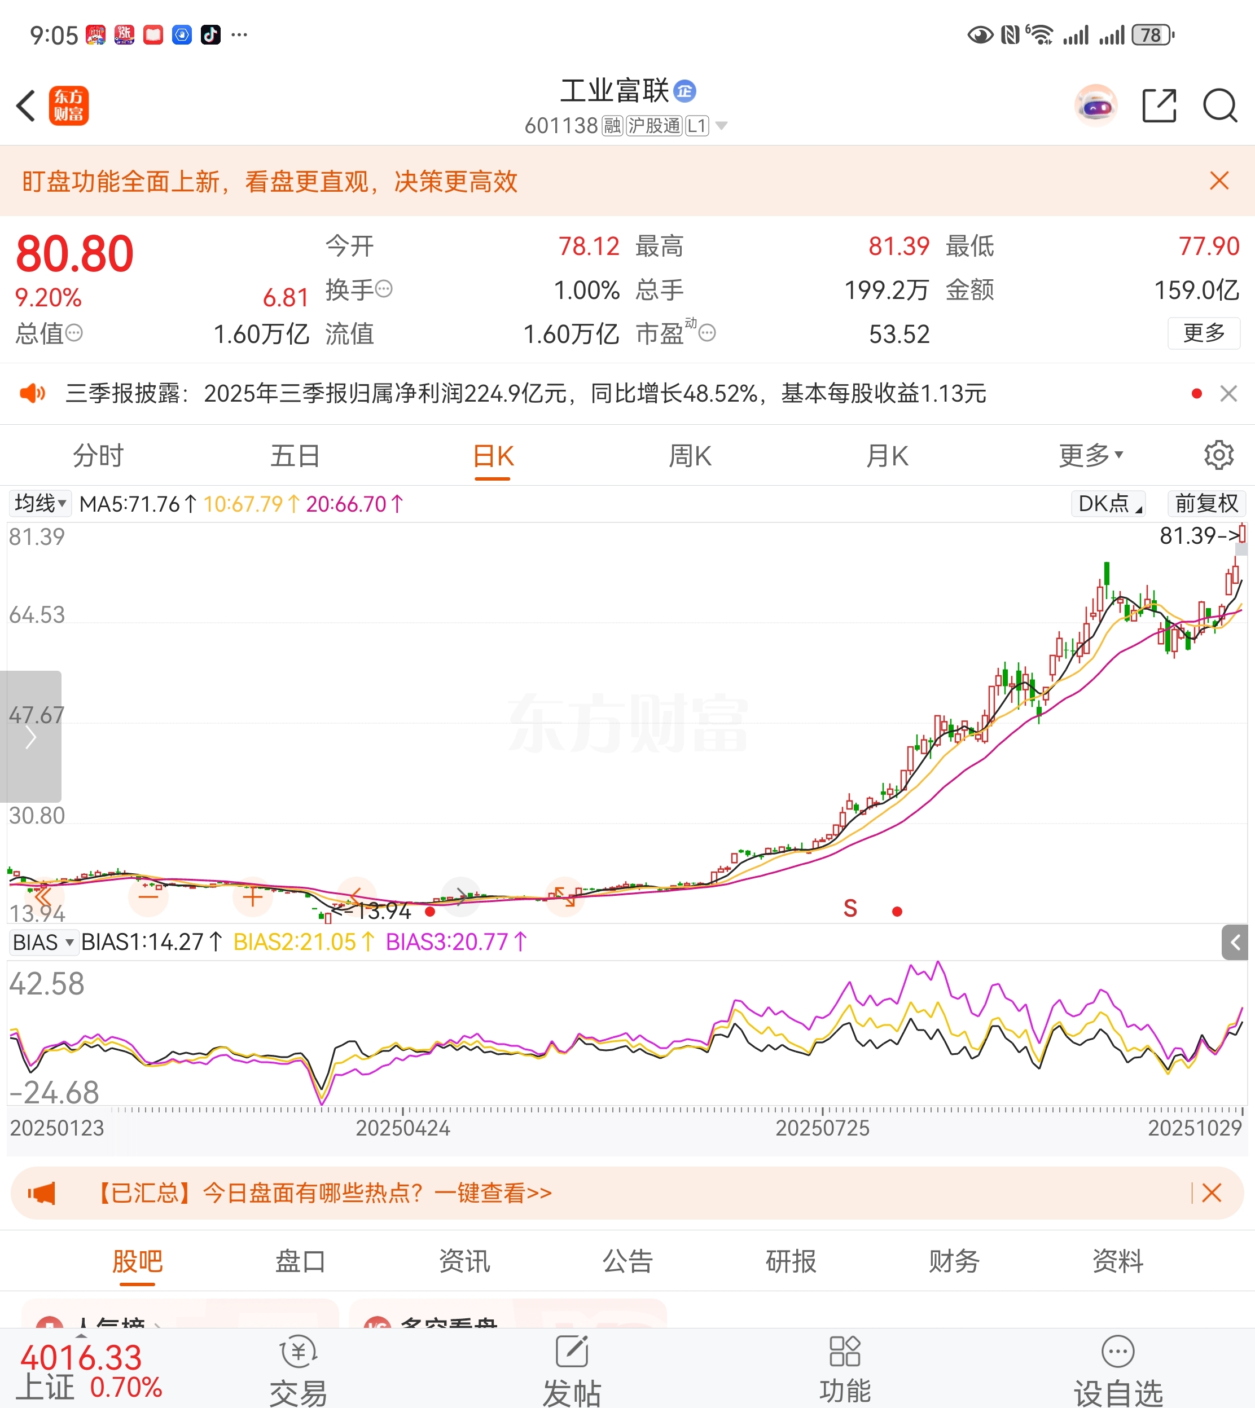Expand the 更多 period dropdown
Image resolution: width=1255 pixels, height=1408 pixels.
point(1091,456)
